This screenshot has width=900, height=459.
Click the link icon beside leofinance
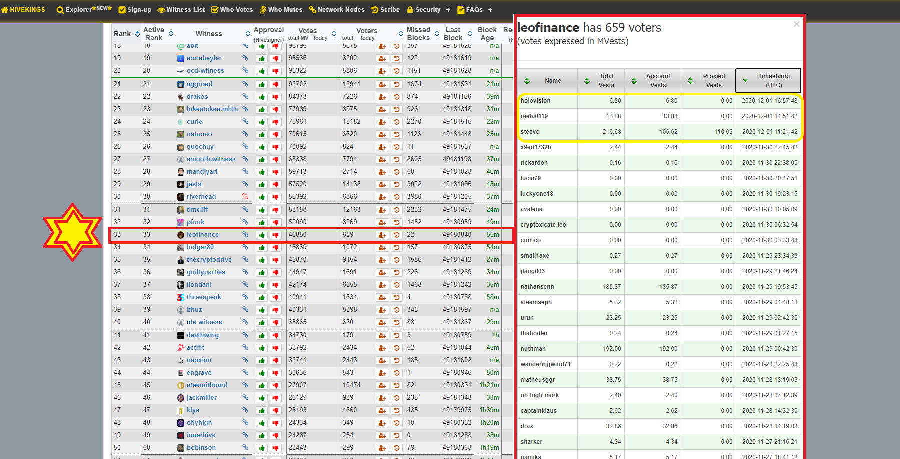pos(245,234)
